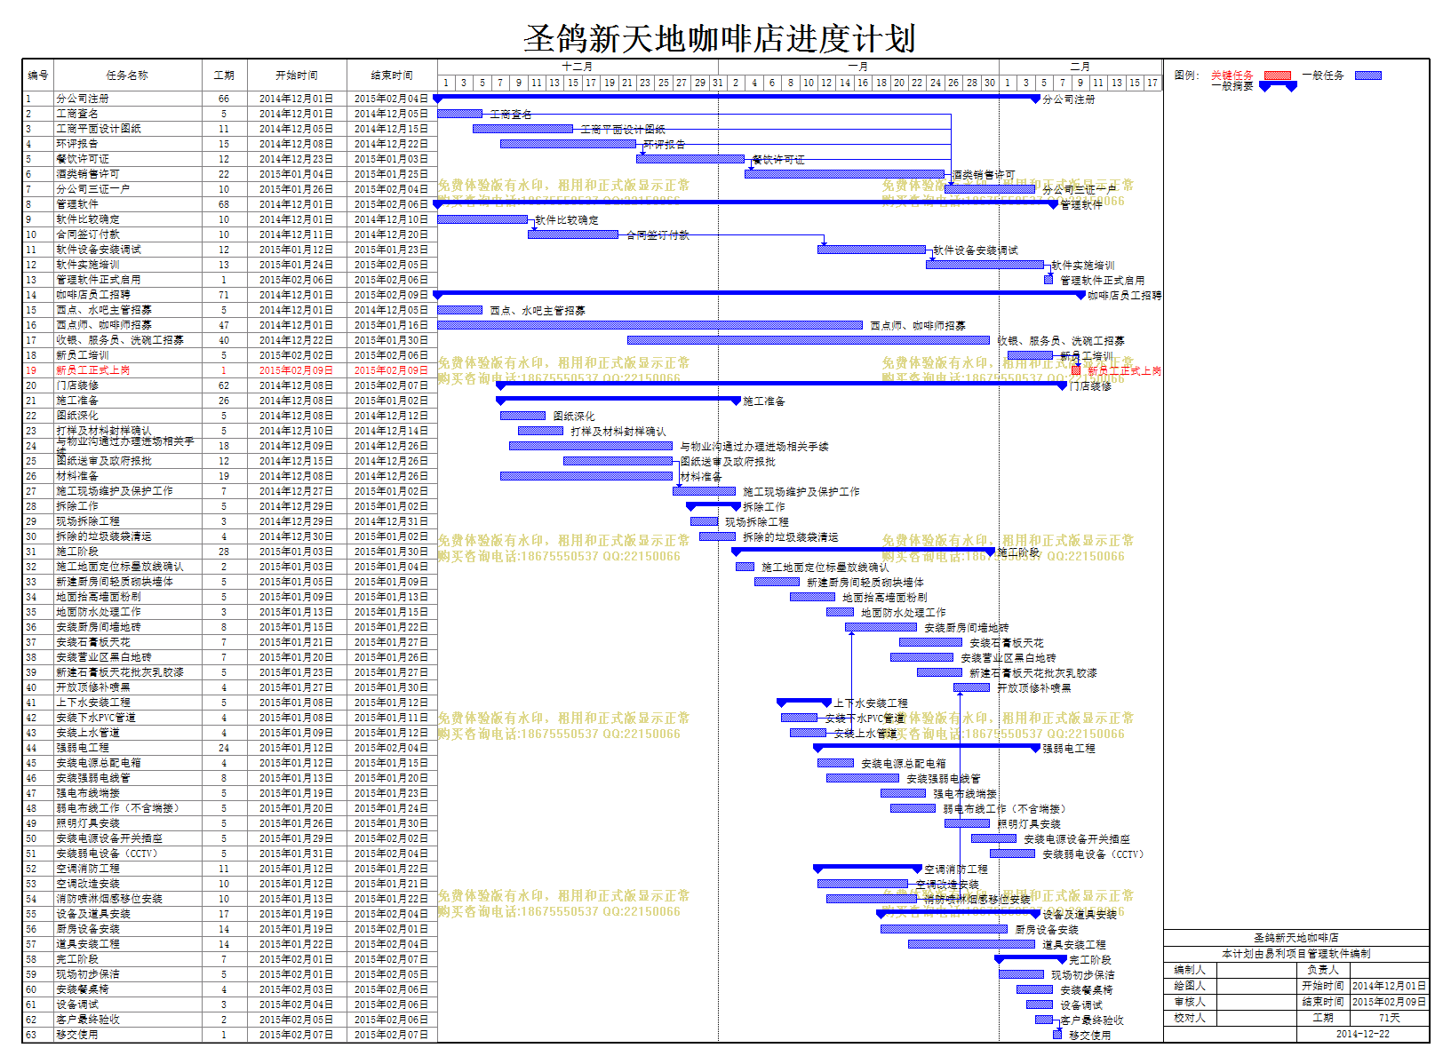Click the 审核人 field in title block

pos(1256,1002)
